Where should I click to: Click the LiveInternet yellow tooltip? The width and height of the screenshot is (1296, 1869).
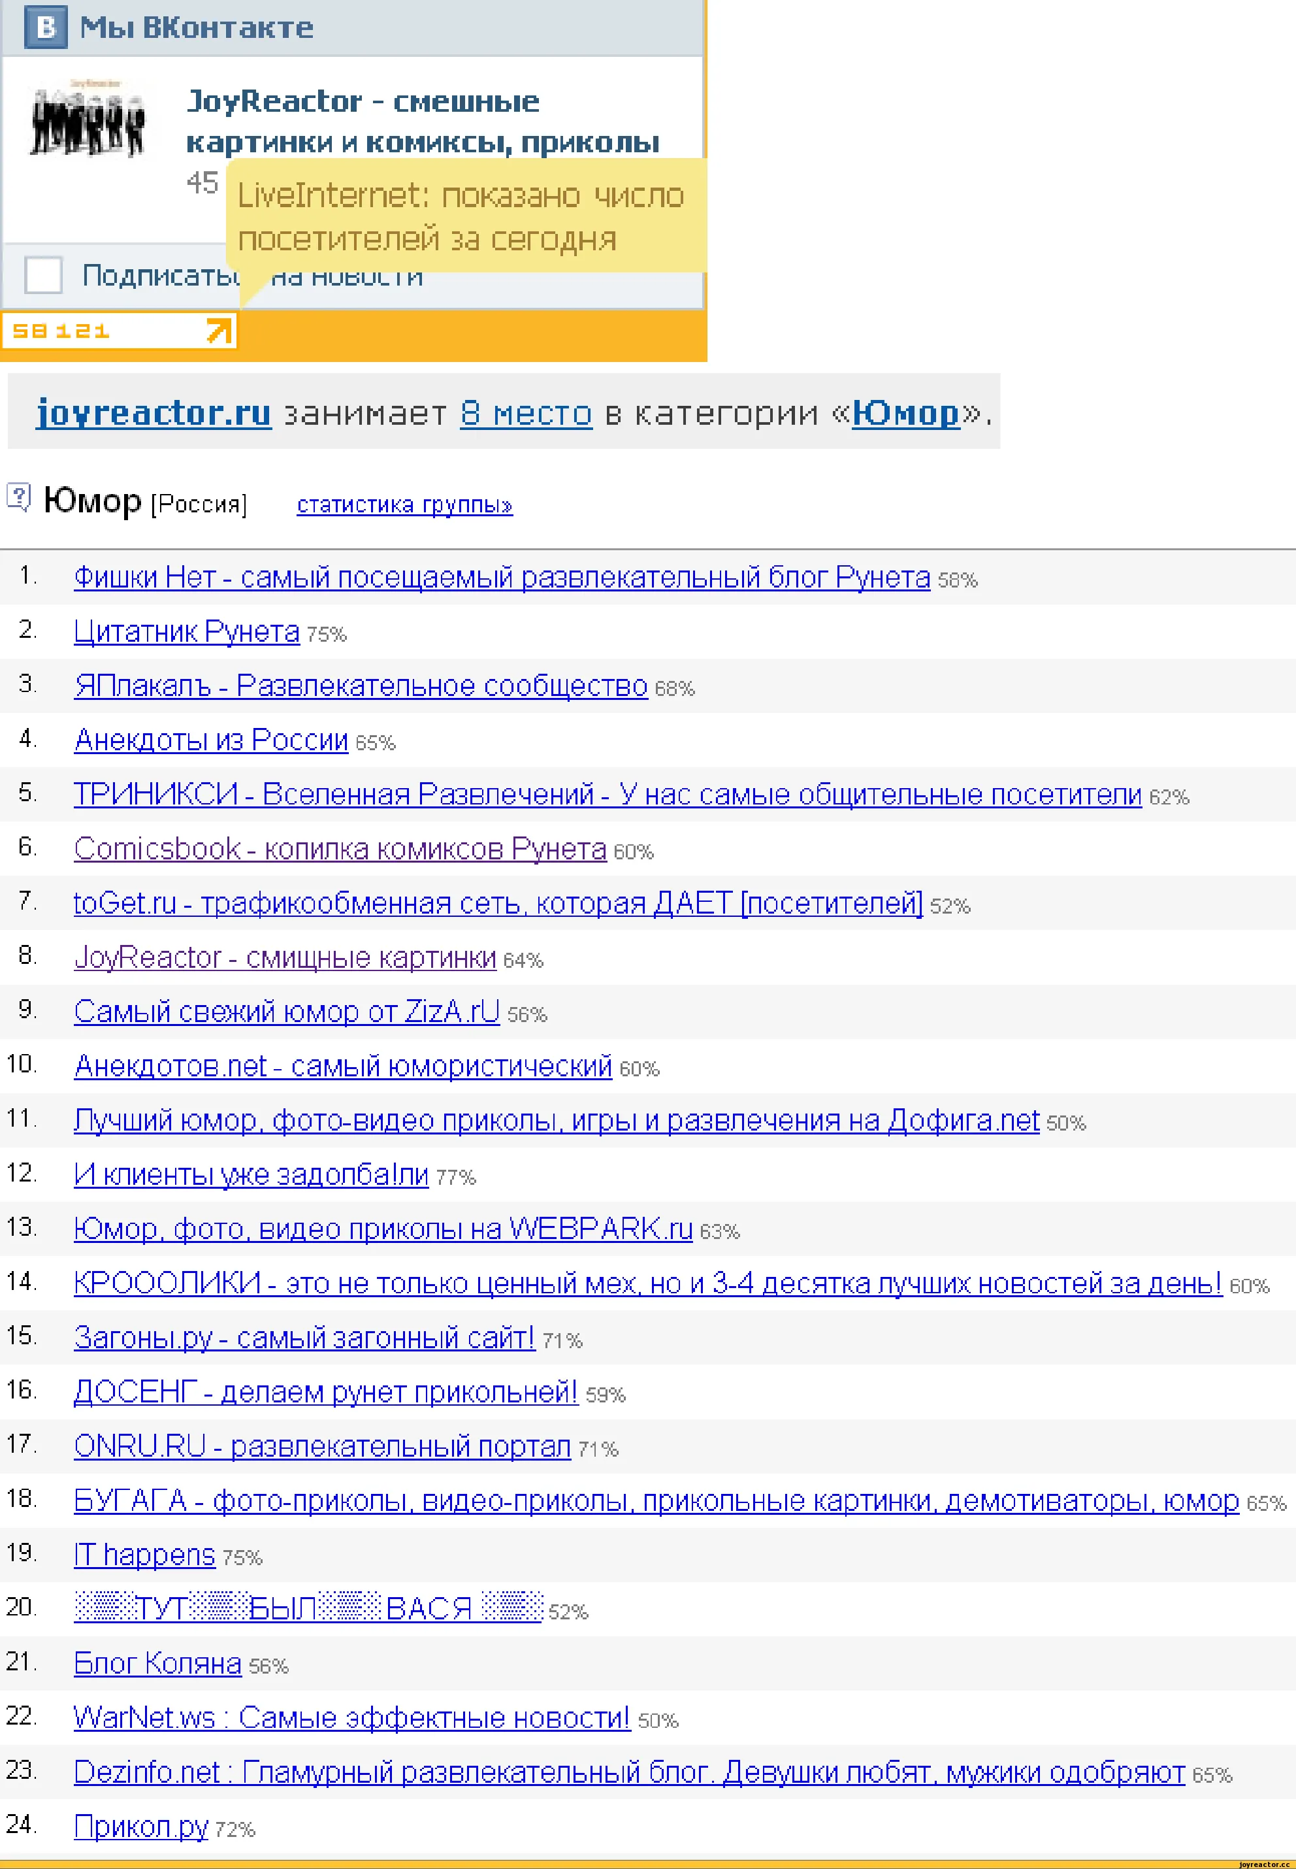[466, 216]
